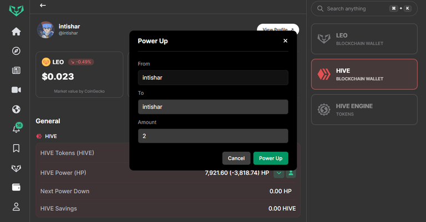Select the HIVE Blockchain Wallet card

point(364,74)
